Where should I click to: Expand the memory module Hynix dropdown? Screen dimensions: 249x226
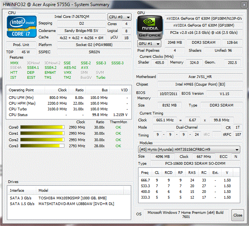tap(189, 149)
